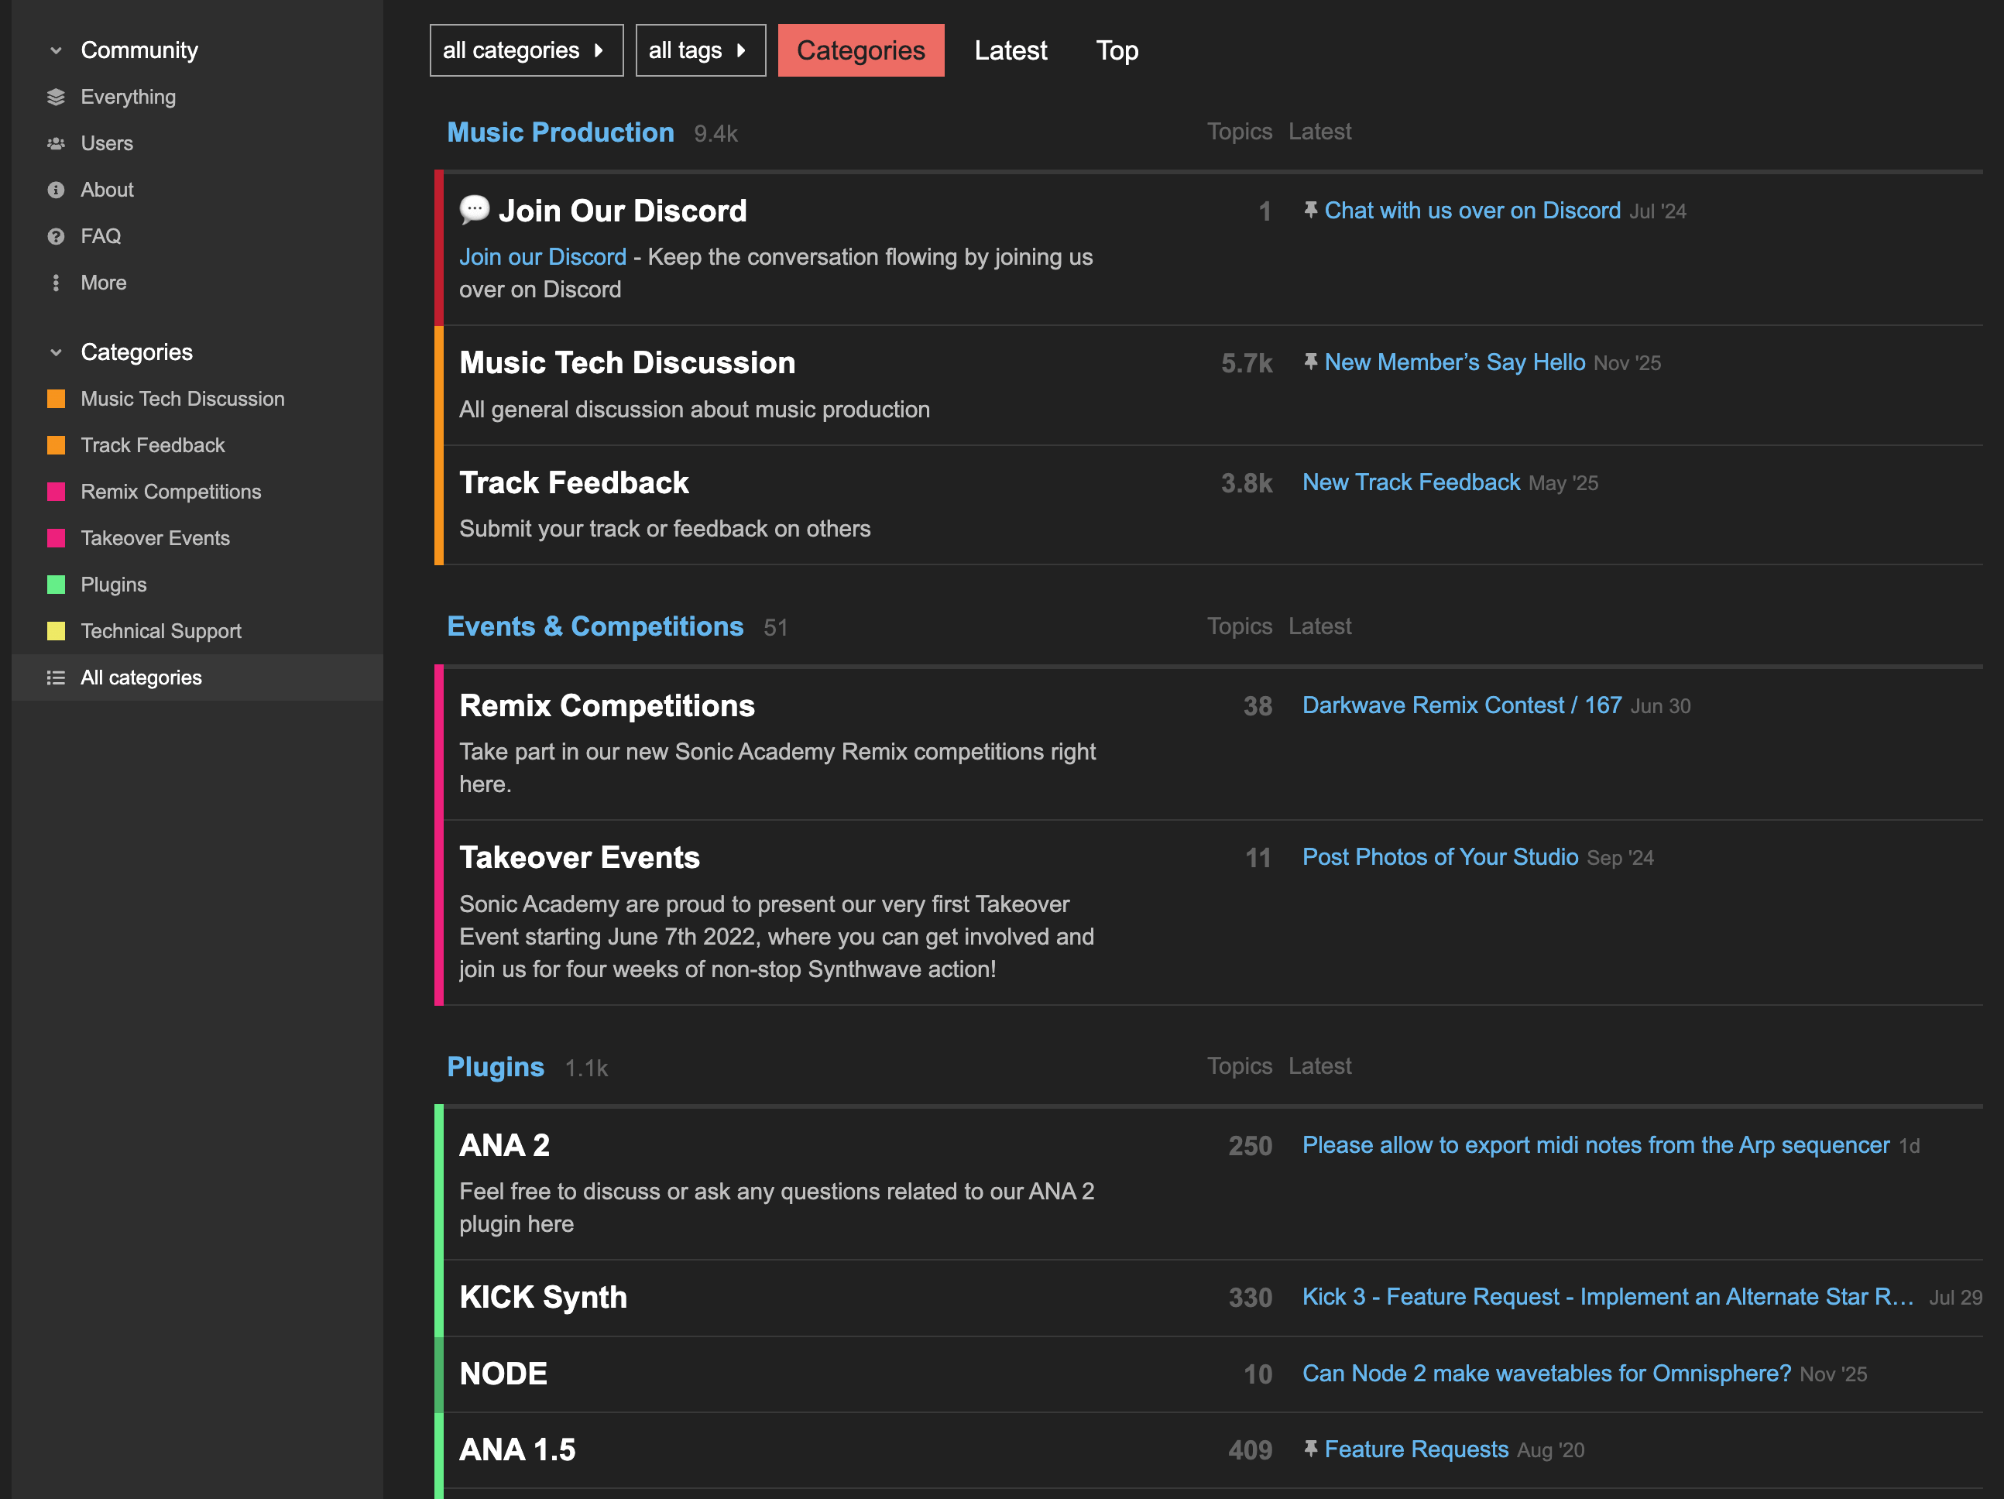Click the pin icon before Feature Requests
Screen dimensions: 2004x1499
(x=1310, y=1449)
